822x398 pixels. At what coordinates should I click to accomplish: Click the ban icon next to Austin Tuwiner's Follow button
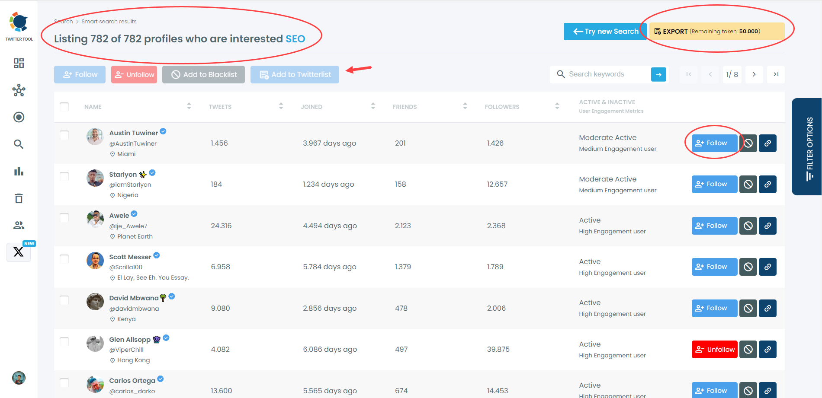coord(748,143)
